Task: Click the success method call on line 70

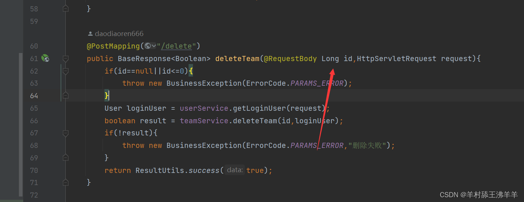Action: tap(204, 170)
